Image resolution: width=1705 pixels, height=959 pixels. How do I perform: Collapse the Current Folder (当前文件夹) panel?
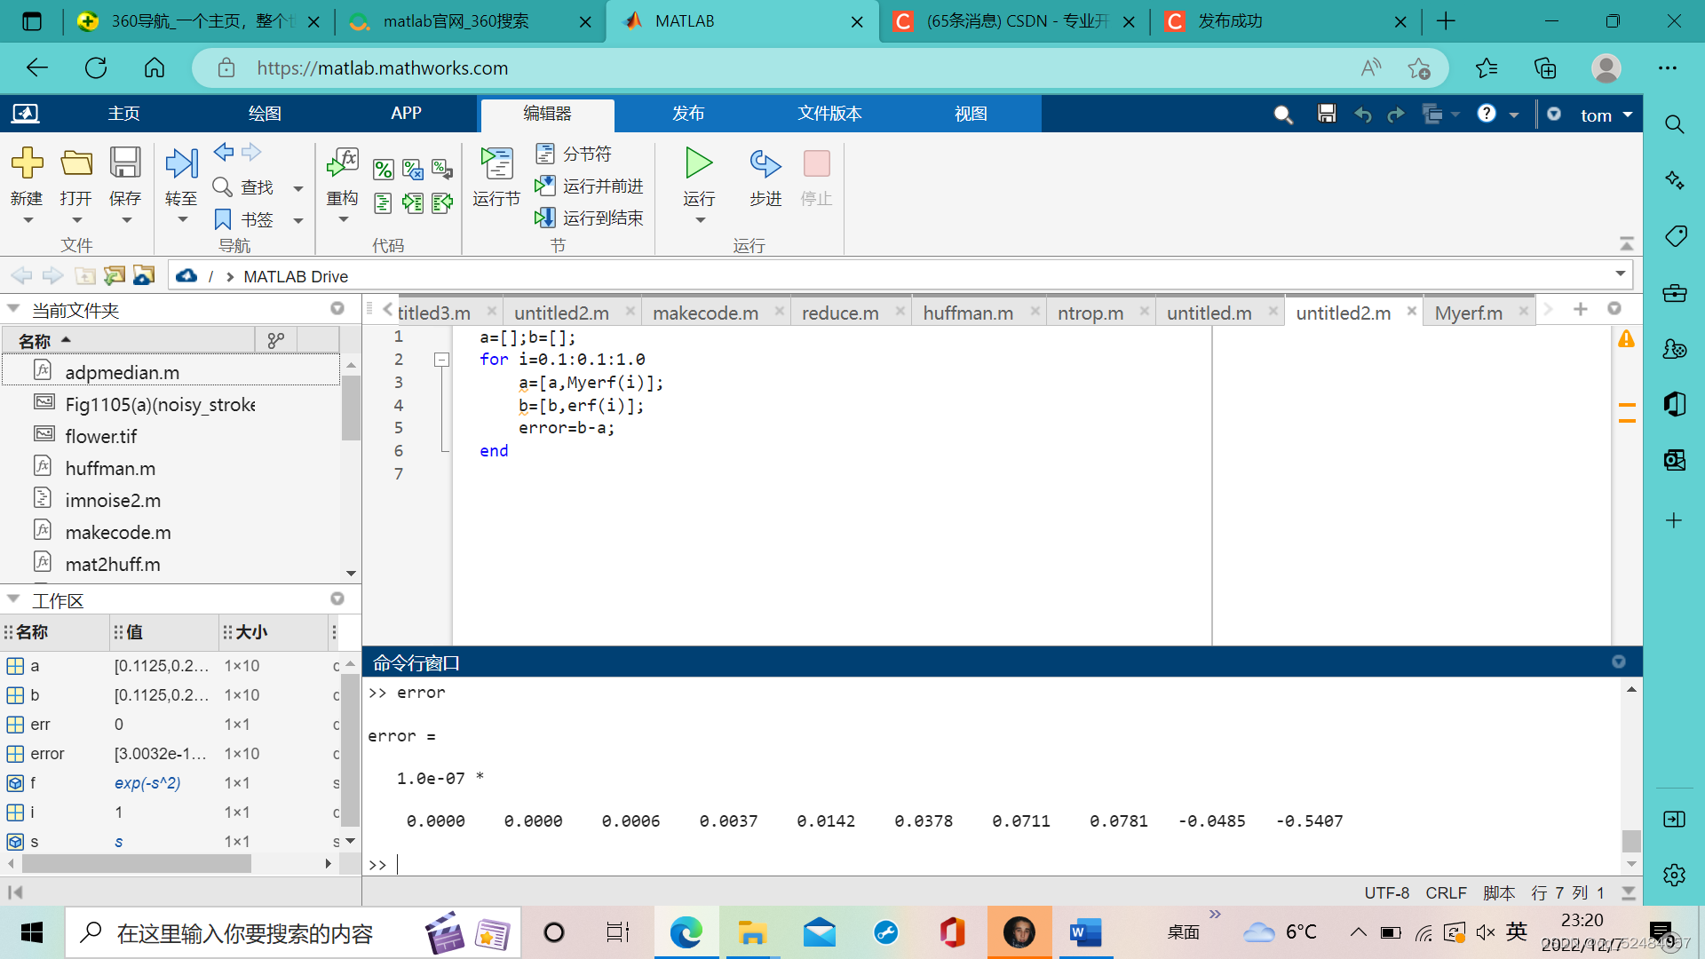[x=14, y=309]
